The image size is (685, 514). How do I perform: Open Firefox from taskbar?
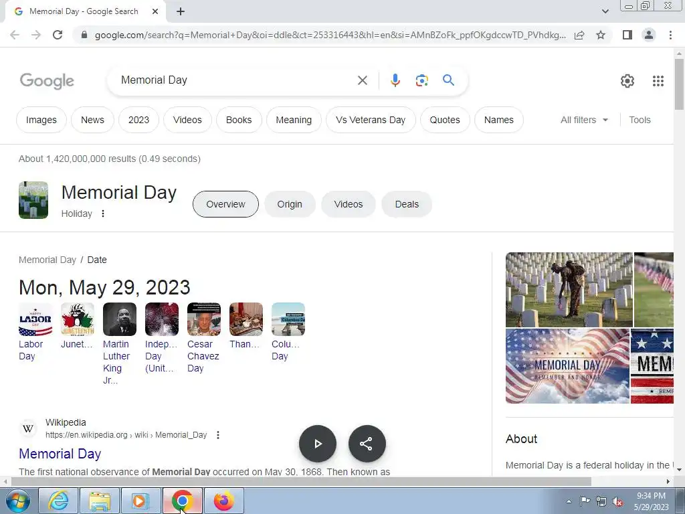pos(223,501)
